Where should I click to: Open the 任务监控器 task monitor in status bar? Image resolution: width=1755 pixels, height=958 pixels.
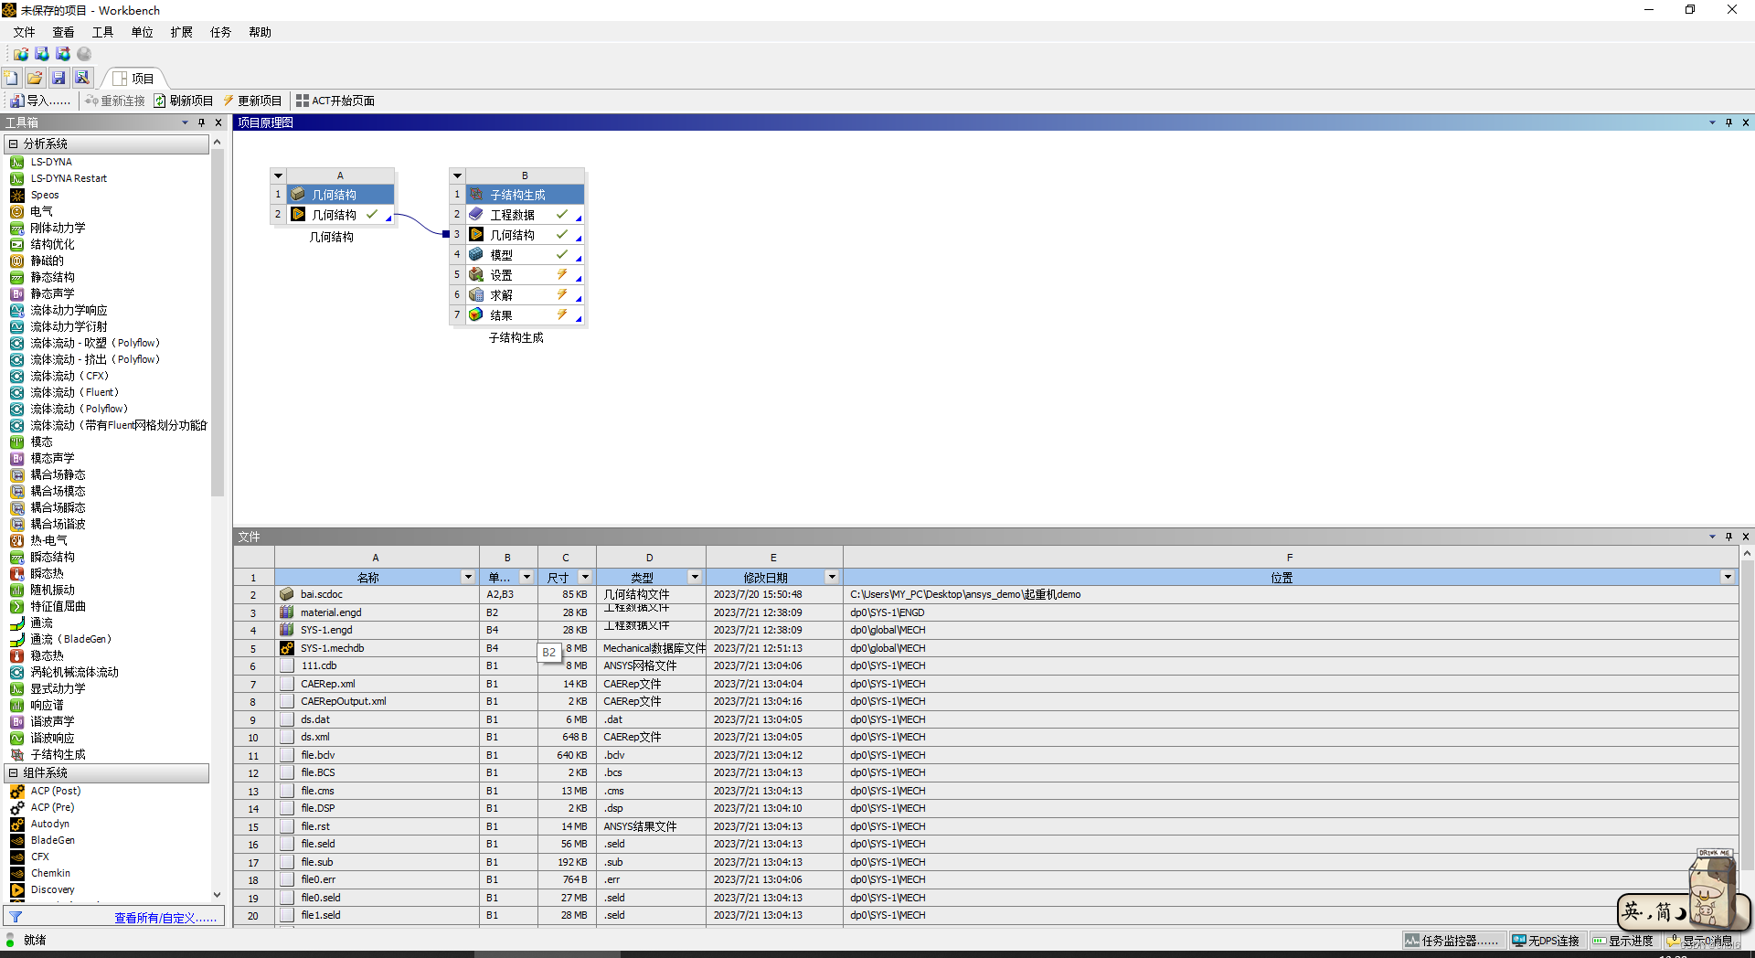point(1454,940)
